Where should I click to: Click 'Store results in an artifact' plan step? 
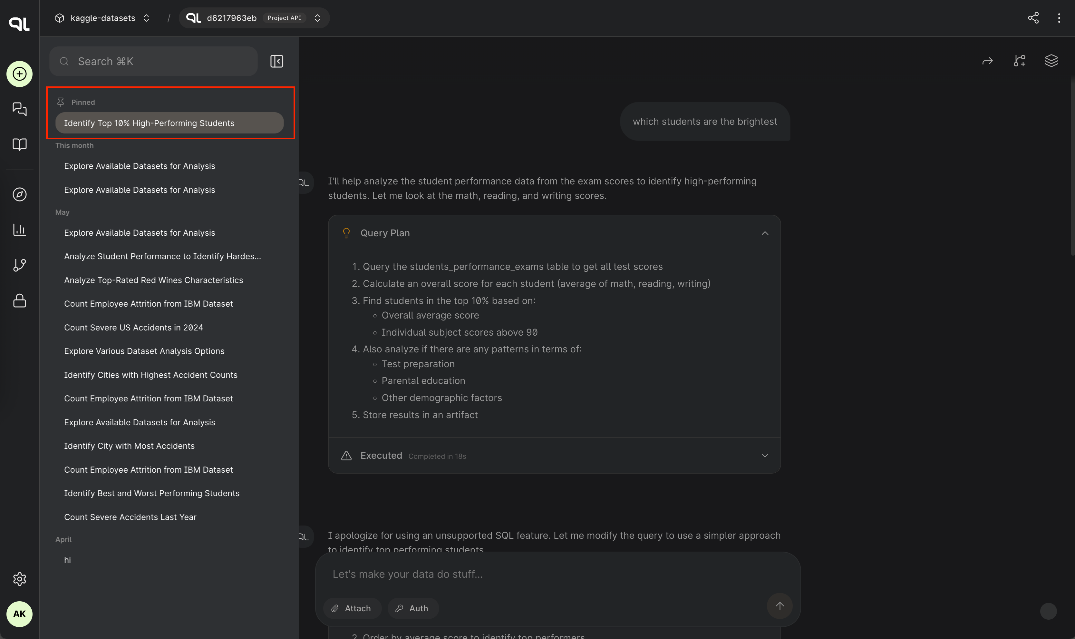point(420,415)
